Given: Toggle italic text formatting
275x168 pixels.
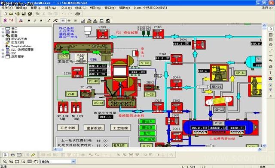Looking at the screenshot, I should coord(35,21).
